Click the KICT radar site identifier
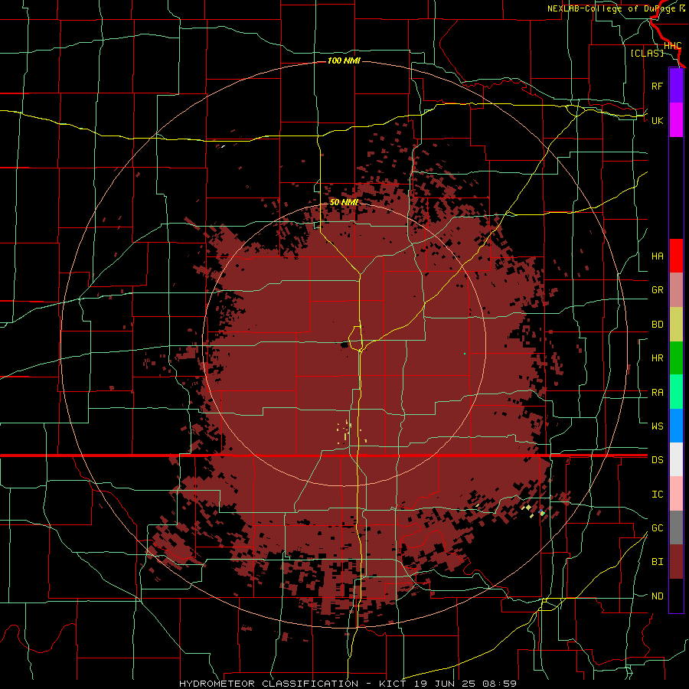 click(393, 684)
